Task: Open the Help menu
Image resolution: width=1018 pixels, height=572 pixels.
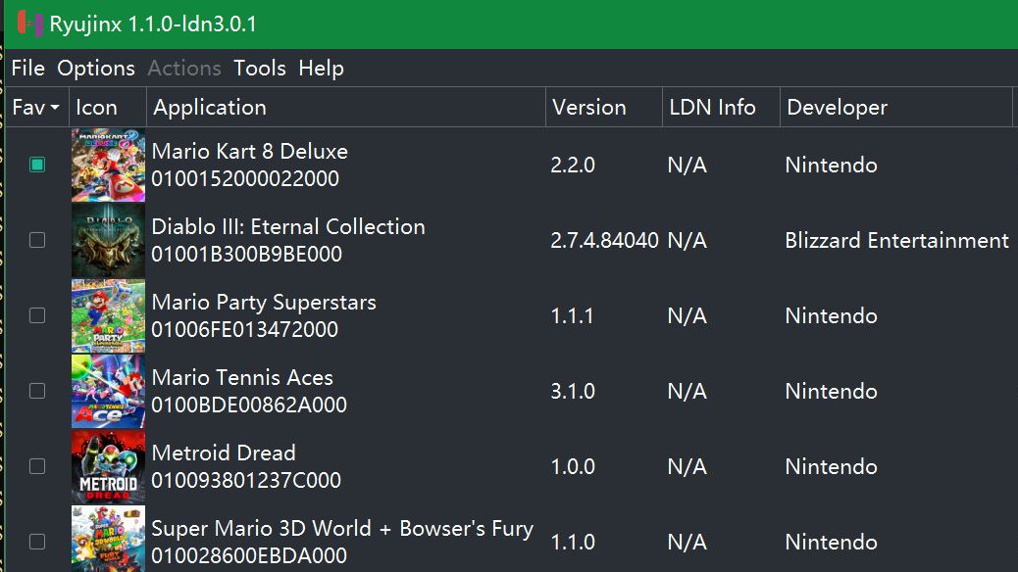Action: (x=322, y=69)
